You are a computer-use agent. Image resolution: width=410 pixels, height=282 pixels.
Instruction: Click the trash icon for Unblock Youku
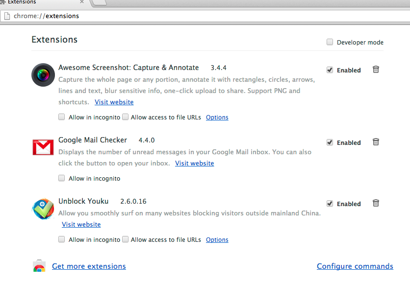click(376, 203)
